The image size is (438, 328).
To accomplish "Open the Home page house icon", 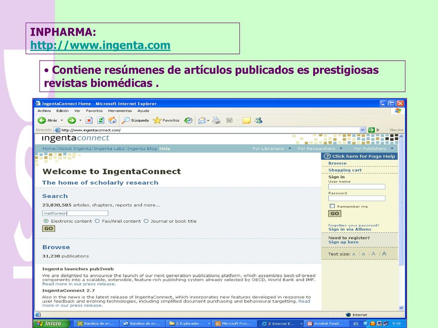I will point(112,120).
